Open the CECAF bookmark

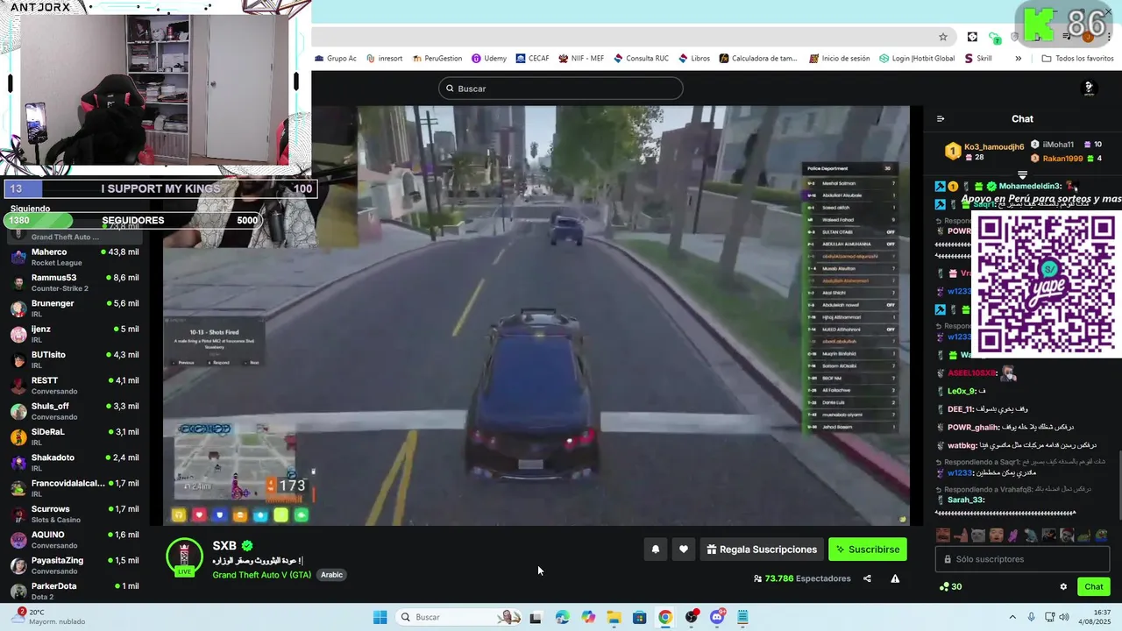point(532,59)
